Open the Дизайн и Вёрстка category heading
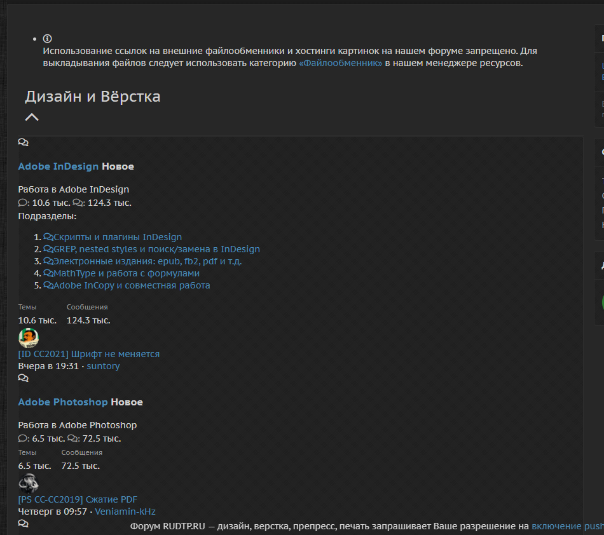The image size is (604, 535). pos(92,97)
